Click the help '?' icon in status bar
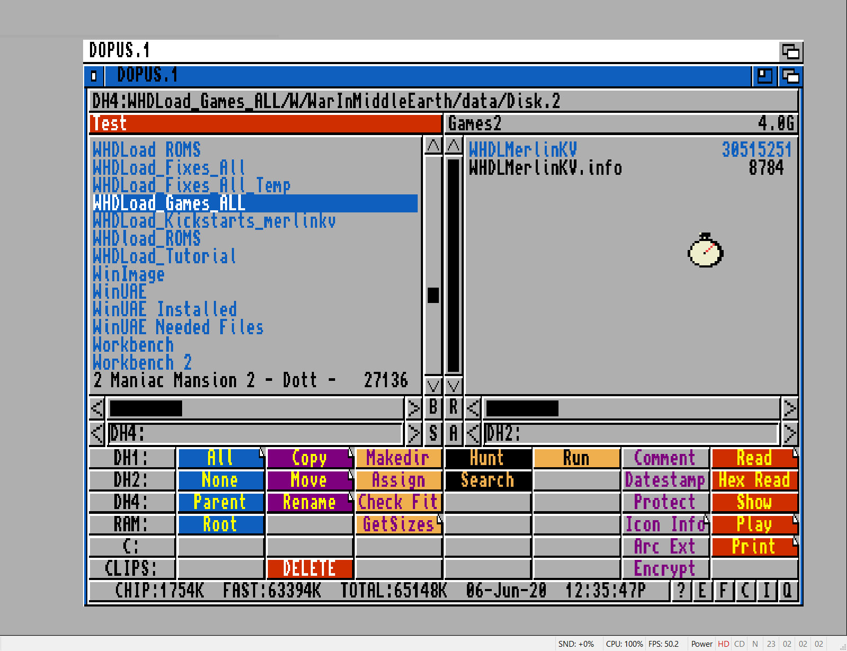Image resolution: width=847 pixels, height=651 pixels. [681, 590]
